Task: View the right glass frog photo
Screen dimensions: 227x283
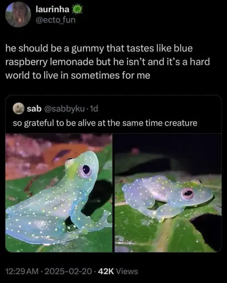Action: (168, 193)
